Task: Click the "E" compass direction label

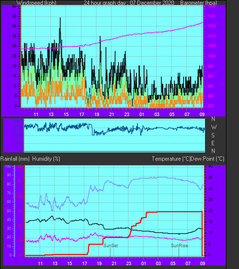Action: [x=213, y=143]
